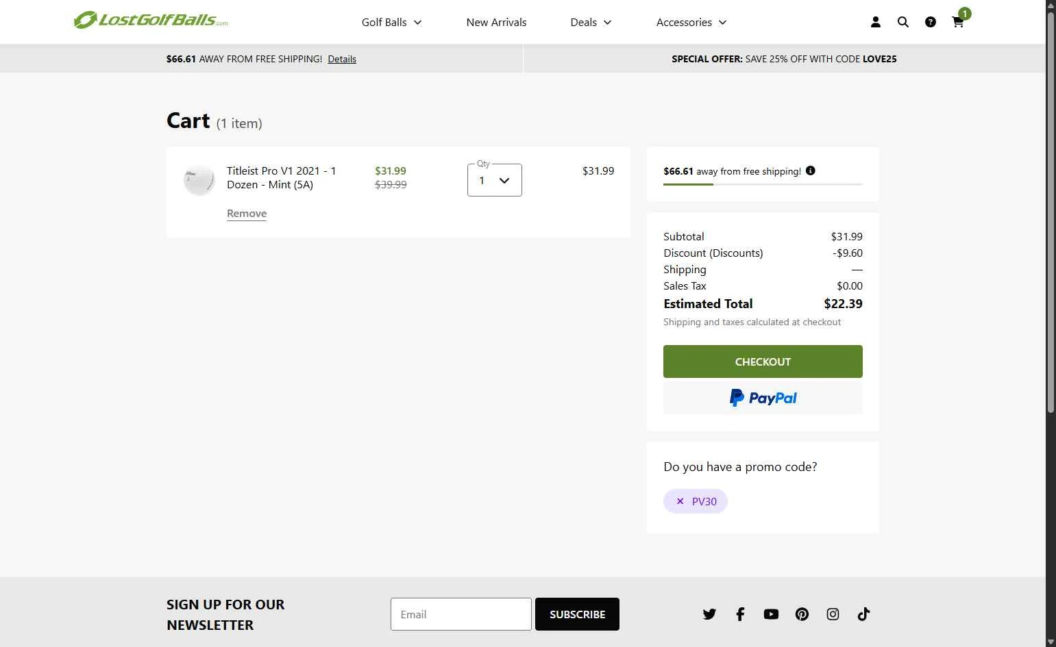Click the PV30 promo code text
1056x647 pixels.
(x=704, y=501)
